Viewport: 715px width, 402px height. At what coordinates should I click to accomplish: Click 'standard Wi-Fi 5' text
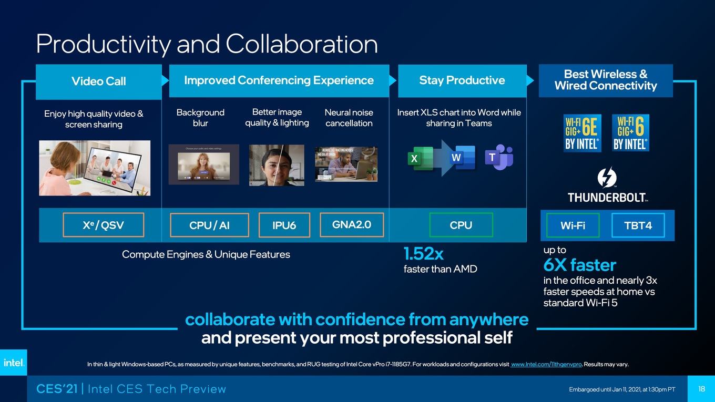[580, 303]
